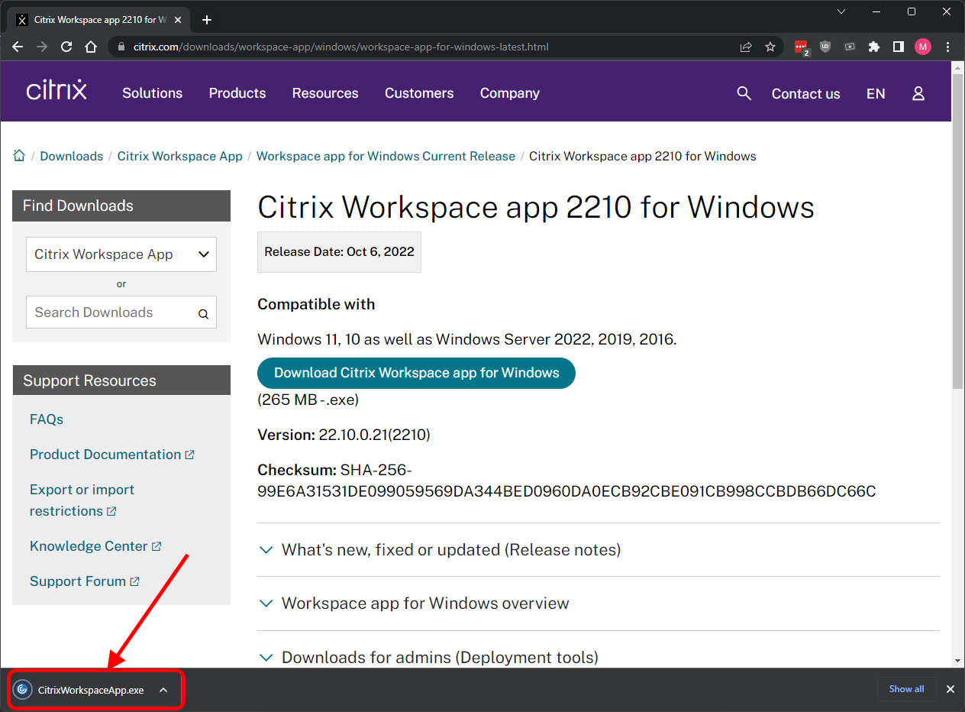965x712 pixels.
Task: Click Contact us
Action: 805,94
